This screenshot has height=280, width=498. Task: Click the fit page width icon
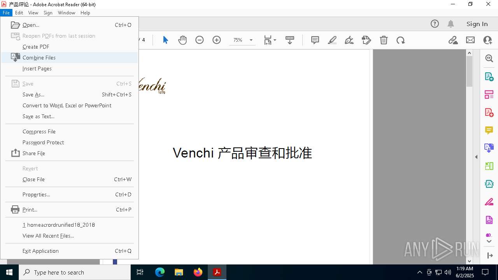[x=268, y=40]
